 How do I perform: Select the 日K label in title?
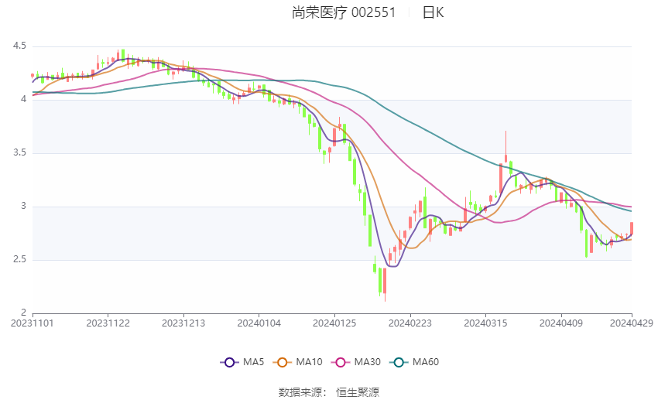433,12
